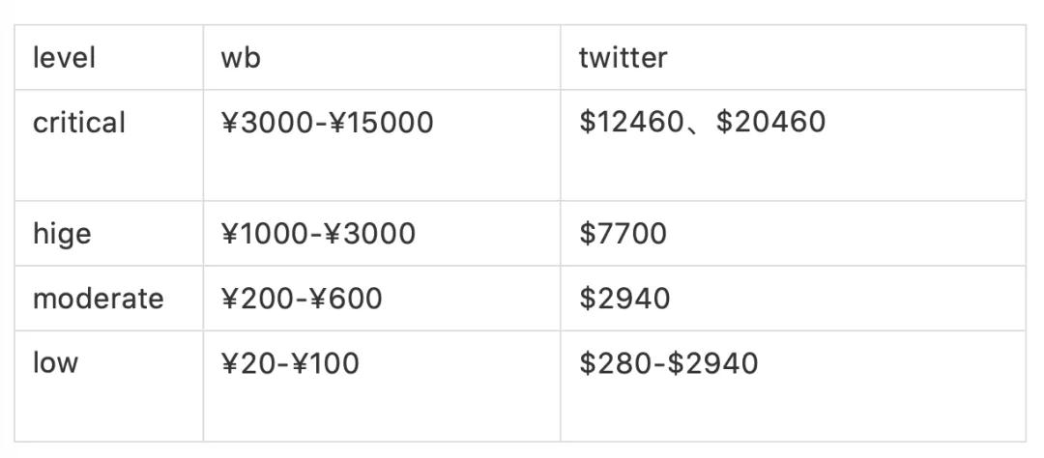Click the ¥200-¥600 cell

tap(302, 299)
